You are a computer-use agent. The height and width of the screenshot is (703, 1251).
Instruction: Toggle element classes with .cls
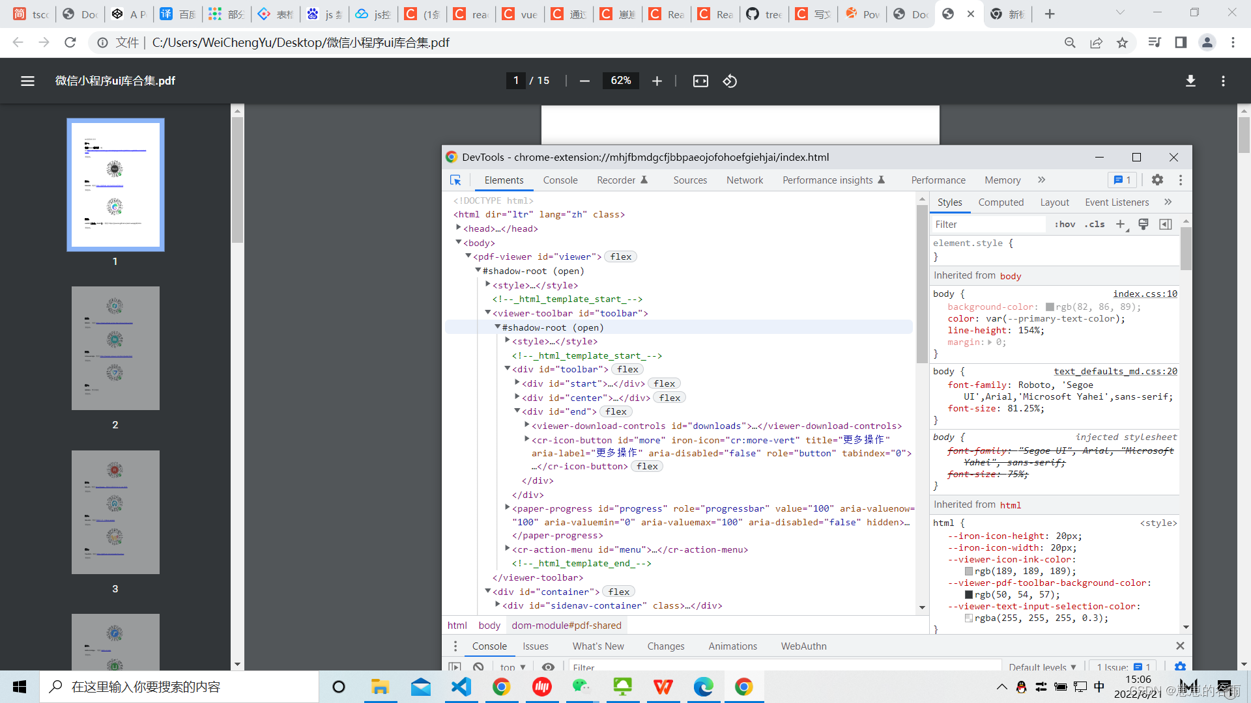(x=1095, y=224)
